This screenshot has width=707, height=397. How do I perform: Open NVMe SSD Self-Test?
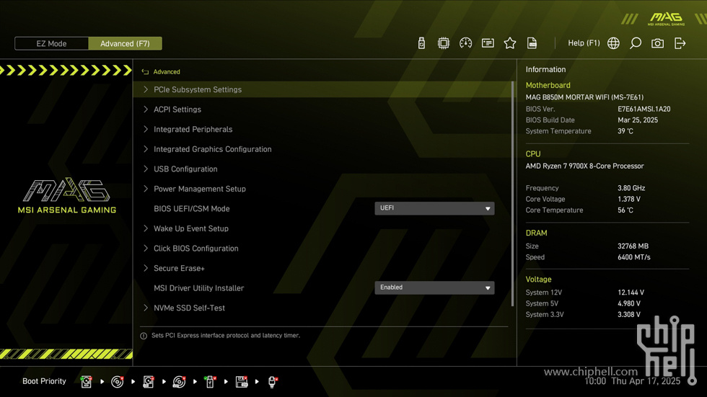(189, 308)
